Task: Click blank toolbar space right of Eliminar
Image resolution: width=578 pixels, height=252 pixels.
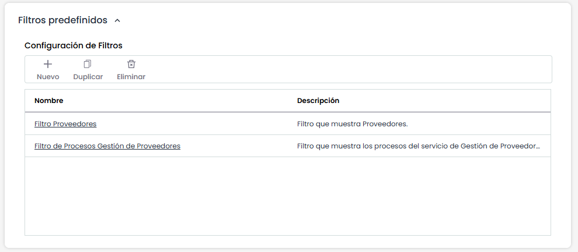Action: [x=350, y=70]
